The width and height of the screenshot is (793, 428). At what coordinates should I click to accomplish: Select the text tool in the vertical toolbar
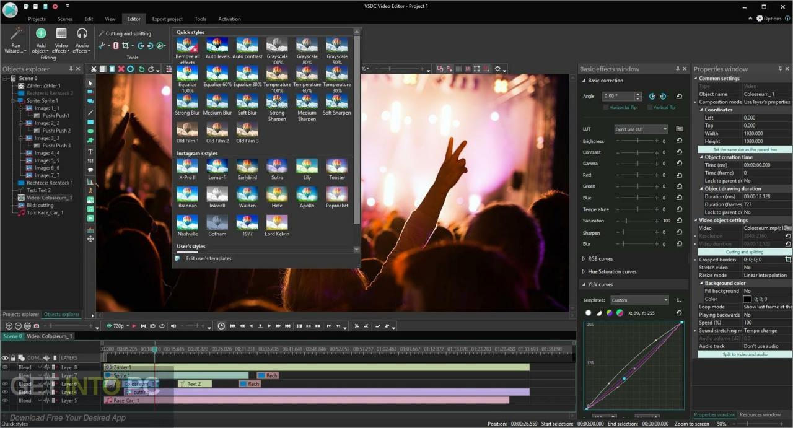[x=90, y=152]
